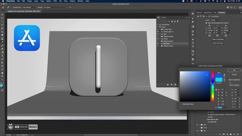242x136 pixels.
Task: Click the Share icon at top right
Action: [240, 7]
